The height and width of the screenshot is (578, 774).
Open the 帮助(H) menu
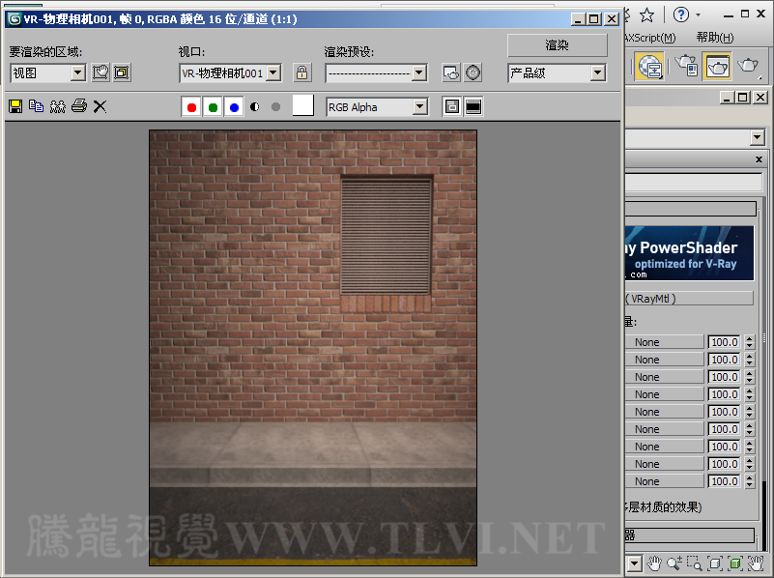714,38
